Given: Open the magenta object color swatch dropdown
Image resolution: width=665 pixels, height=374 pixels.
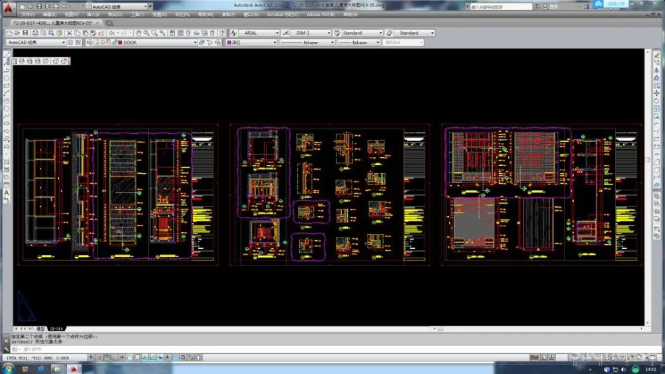Looking at the screenshot, I should (251, 42).
